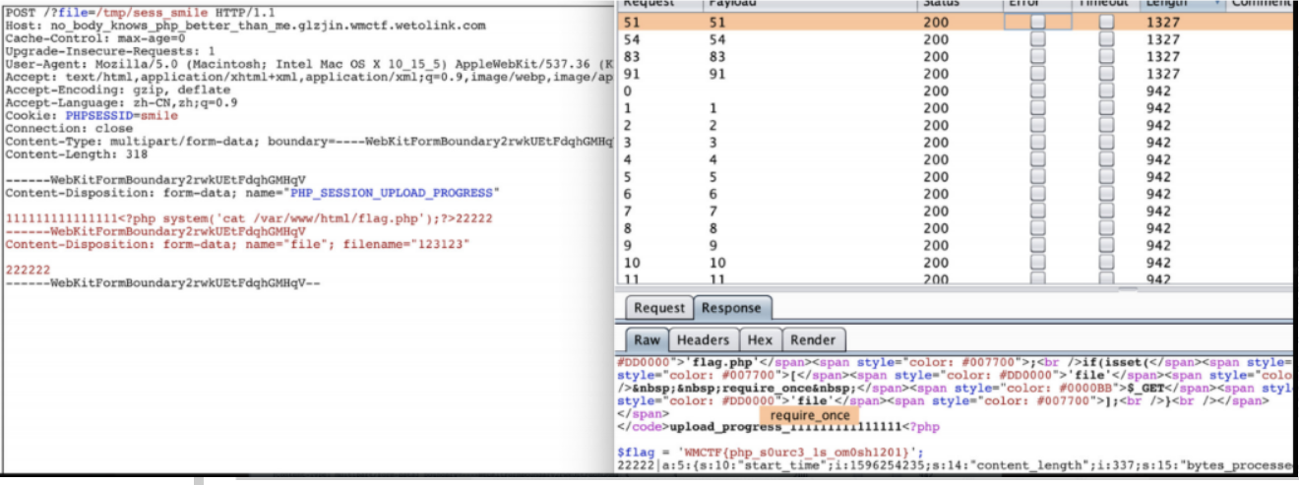Click the status 200 cell of request 10
1299x485 pixels.
click(x=936, y=263)
